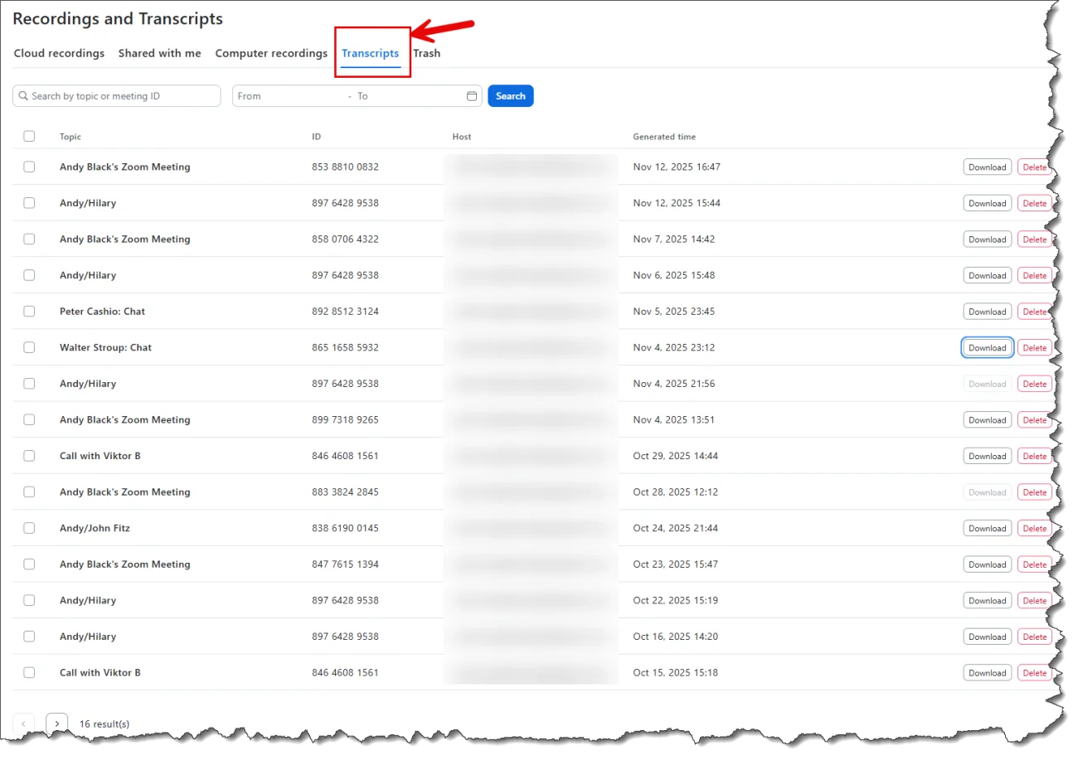The image size is (1078, 760).
Task: Open the Andy/John Fitz topic link
Action: coord(95,528)
